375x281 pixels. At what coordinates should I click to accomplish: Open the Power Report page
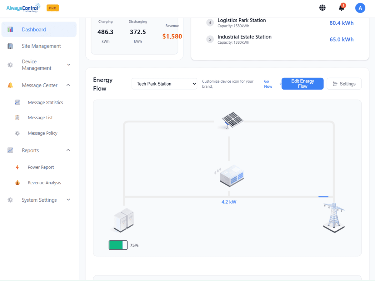tap(41, 167)
